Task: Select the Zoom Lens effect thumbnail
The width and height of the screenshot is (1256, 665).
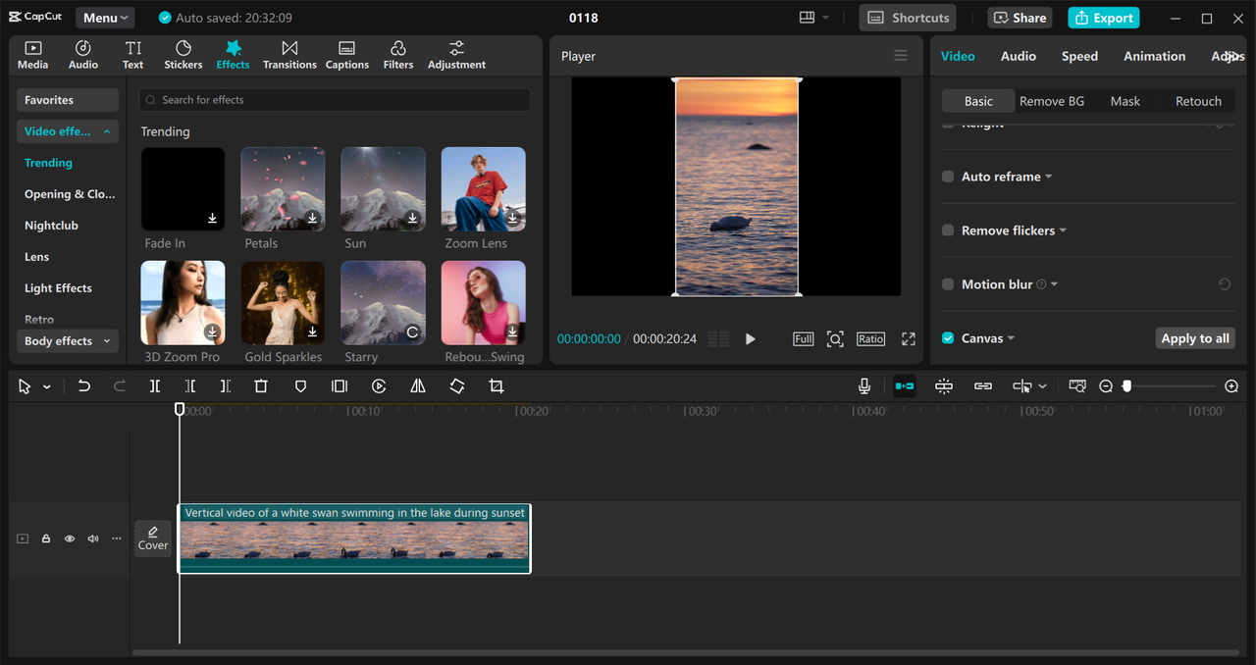Action: pyautogui.click(x=483, y=188)
